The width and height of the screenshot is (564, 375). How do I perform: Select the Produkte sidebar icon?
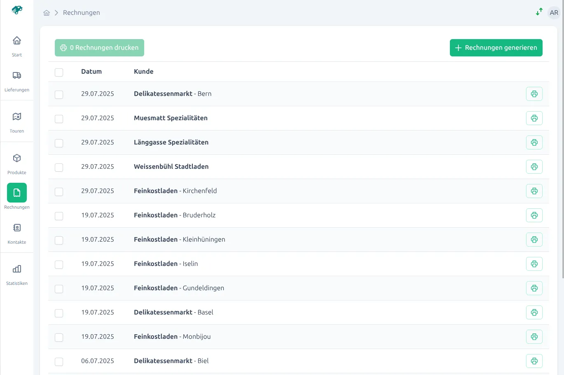point(16,163)
